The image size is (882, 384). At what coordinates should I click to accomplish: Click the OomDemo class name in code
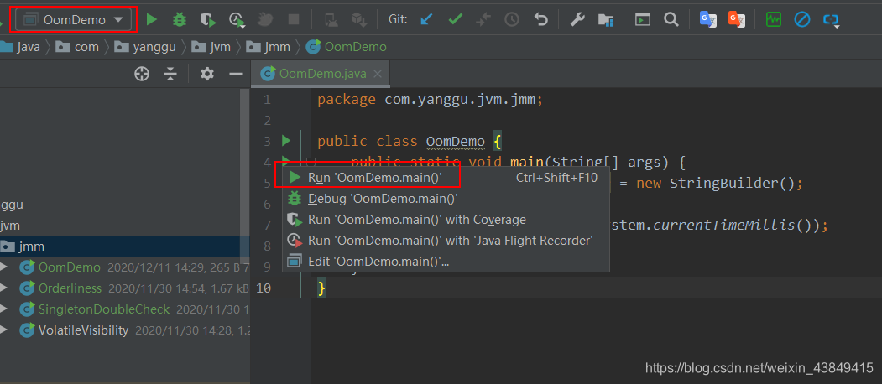[455, 141]
